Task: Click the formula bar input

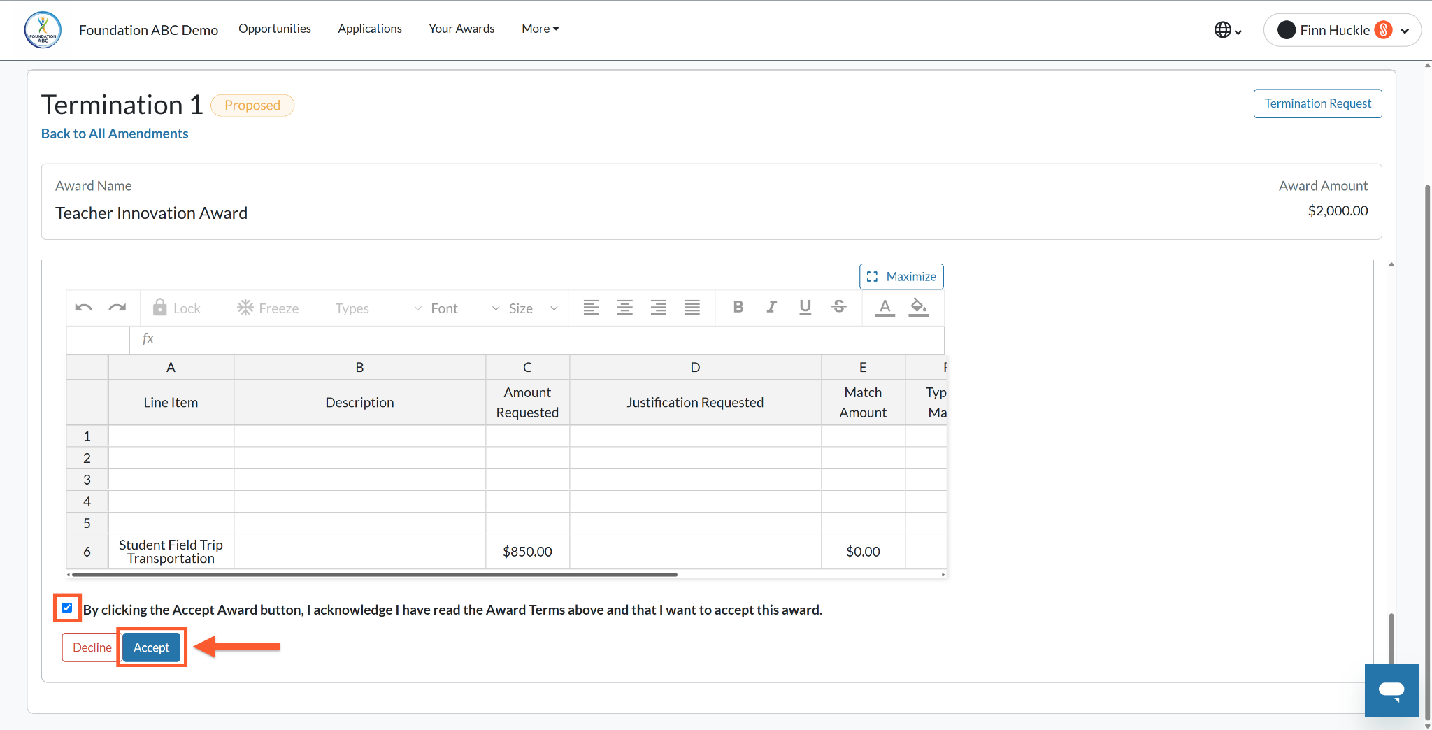Action: pyautogui.click(x=536, y=339)
